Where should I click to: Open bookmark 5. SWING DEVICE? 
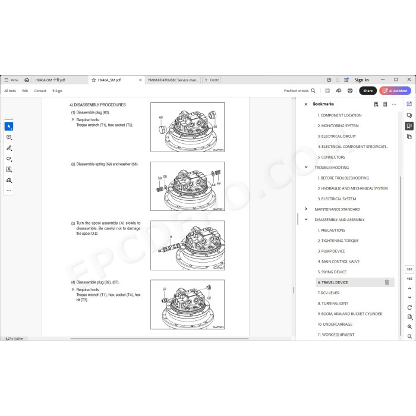[x=332, y=272]
